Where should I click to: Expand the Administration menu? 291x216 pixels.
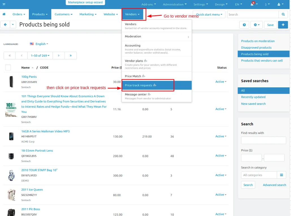(174, 4)
